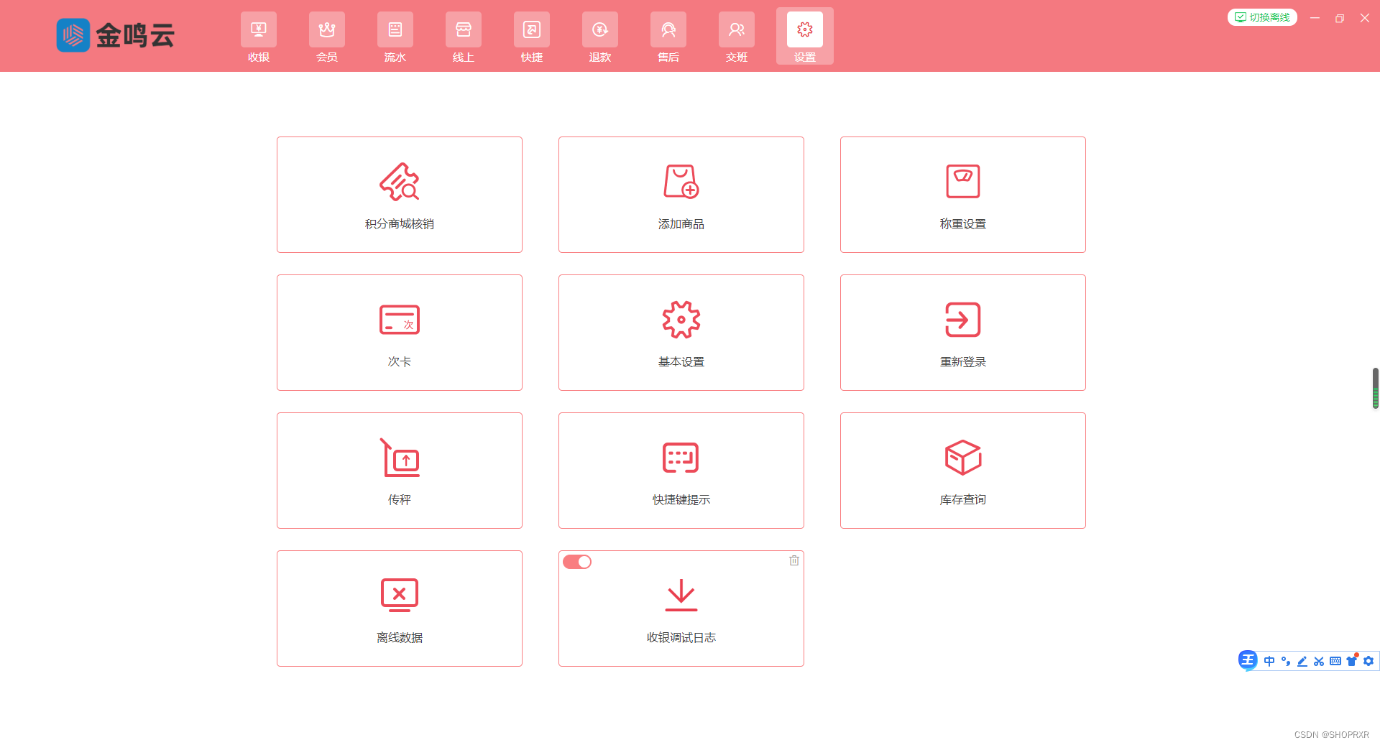
Task: Click the input method handwriting pen icon
Action: point(1302,661)
